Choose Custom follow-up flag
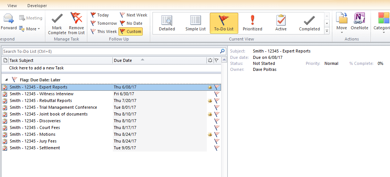Screen dimensions: 390x177 131,31
